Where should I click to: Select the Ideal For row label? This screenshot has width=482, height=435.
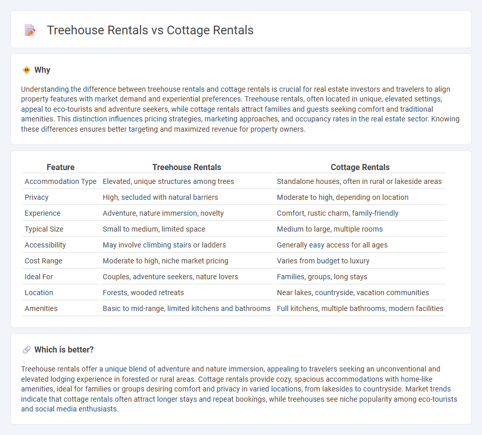pos(39,277)
